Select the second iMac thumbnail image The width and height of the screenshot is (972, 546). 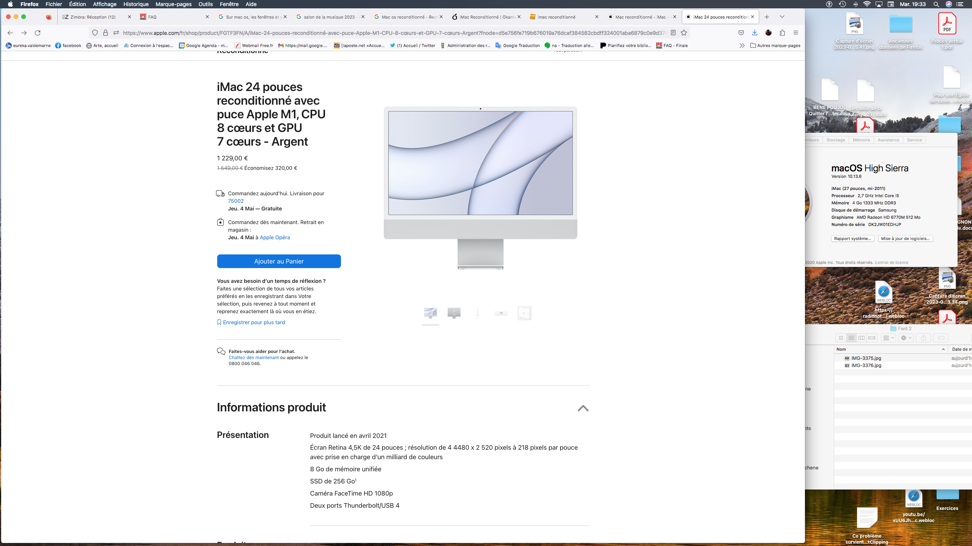tap(454, 313)
